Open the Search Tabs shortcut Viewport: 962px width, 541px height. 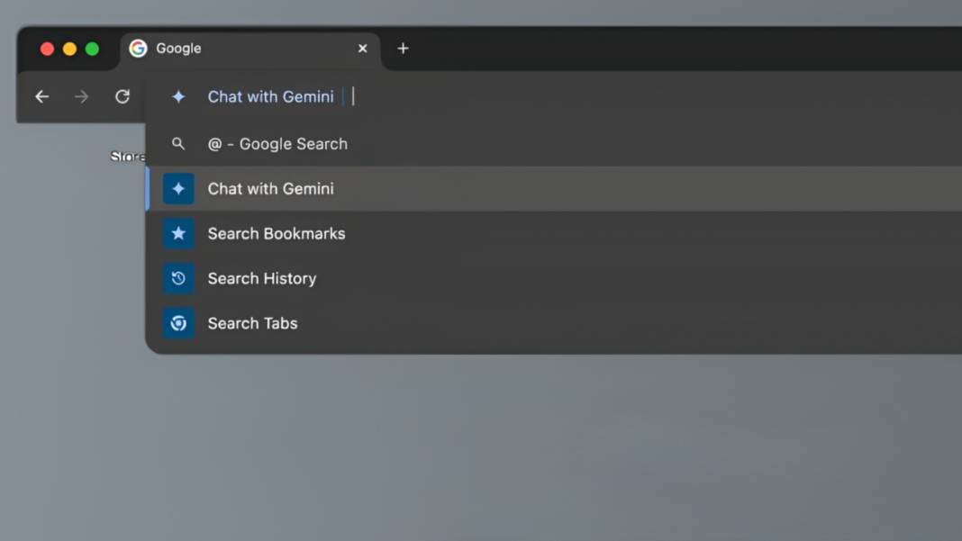[252, 323]
